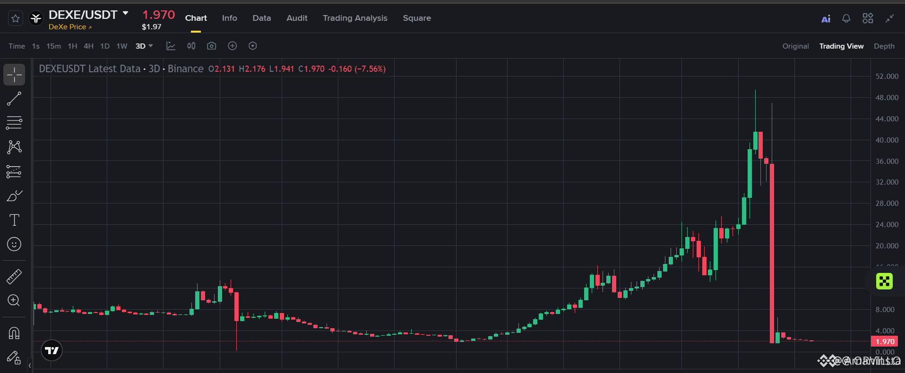The height and width of the screenshot is (373, 905).
Task: Select the brush drawing tool
Action: pos(14,195)
